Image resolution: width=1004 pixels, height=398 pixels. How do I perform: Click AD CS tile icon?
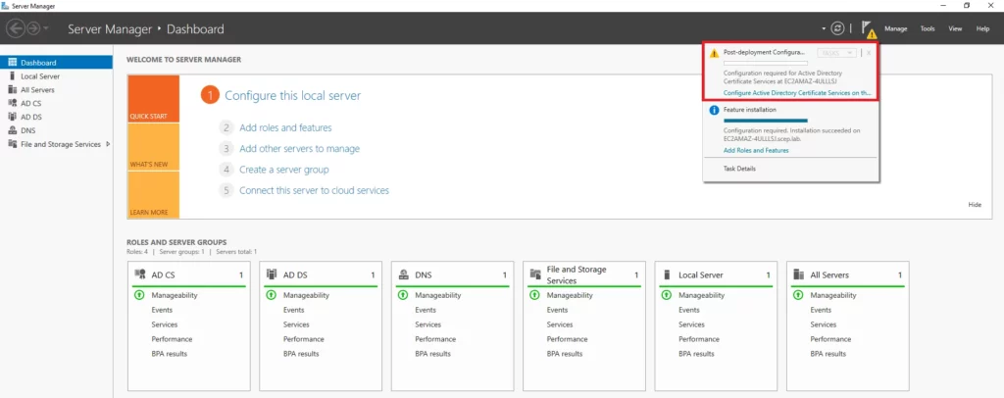click(x=140, y=274)
